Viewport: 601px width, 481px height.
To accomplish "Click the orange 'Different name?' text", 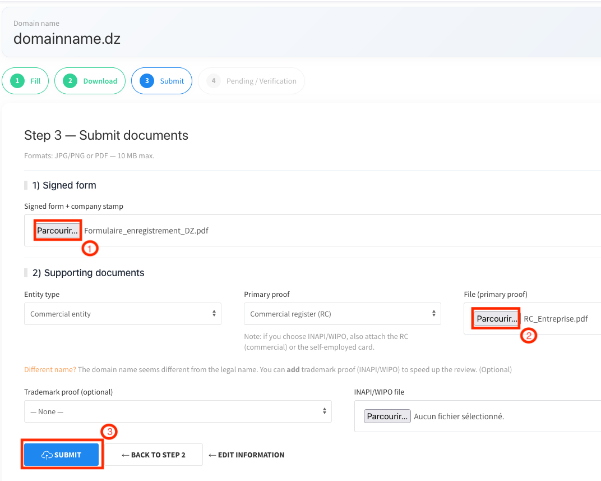I will 50,370.
